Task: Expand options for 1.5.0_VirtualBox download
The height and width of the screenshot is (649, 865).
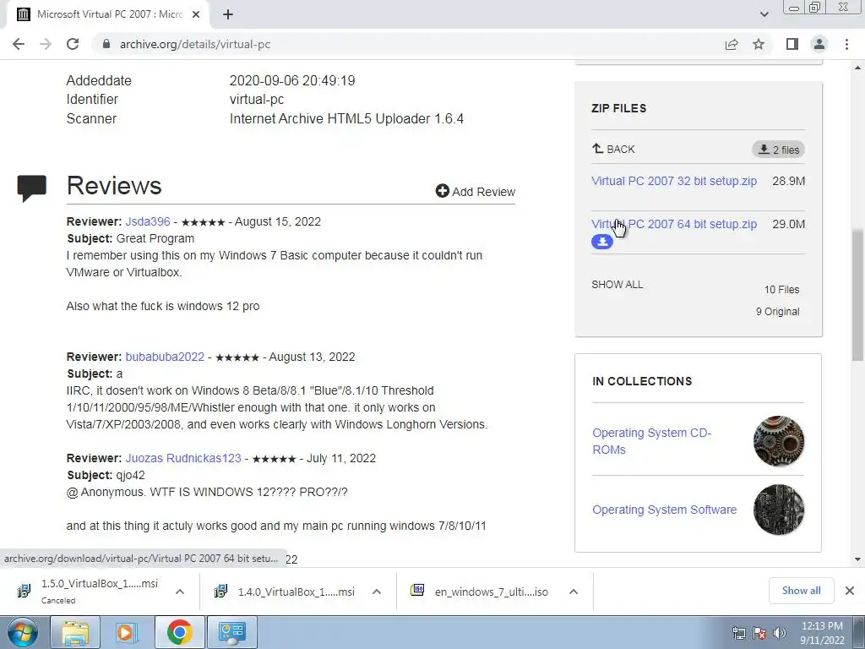Action: click(x=180, y=592)
